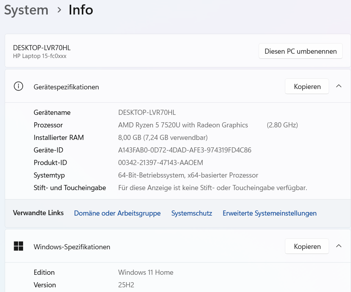
Task: Select the Produkt-ID label
Action: pos(50,163)
